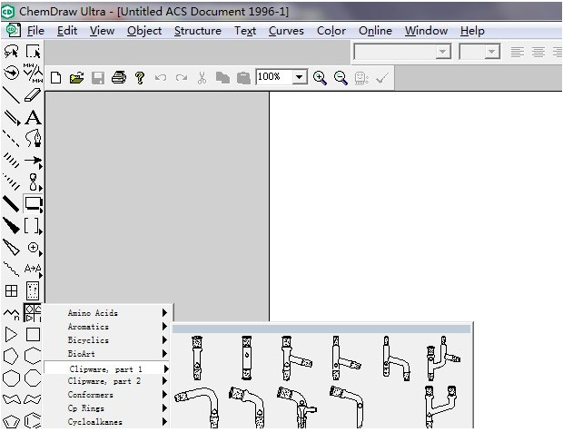Pick the Bold Wedge Bond tool
563x432 pixels.
coord(12,226)
